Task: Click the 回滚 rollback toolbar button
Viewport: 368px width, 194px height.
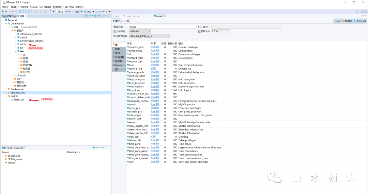Action: (44, 12)
